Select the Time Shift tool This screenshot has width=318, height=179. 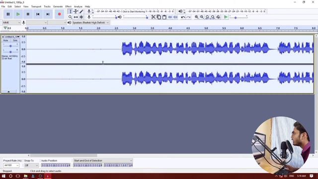pyautogui.click(x=76, y=17)
